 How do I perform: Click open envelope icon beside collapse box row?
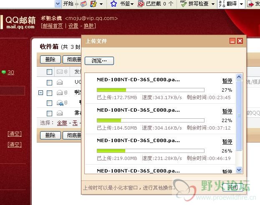coord(60,92)
